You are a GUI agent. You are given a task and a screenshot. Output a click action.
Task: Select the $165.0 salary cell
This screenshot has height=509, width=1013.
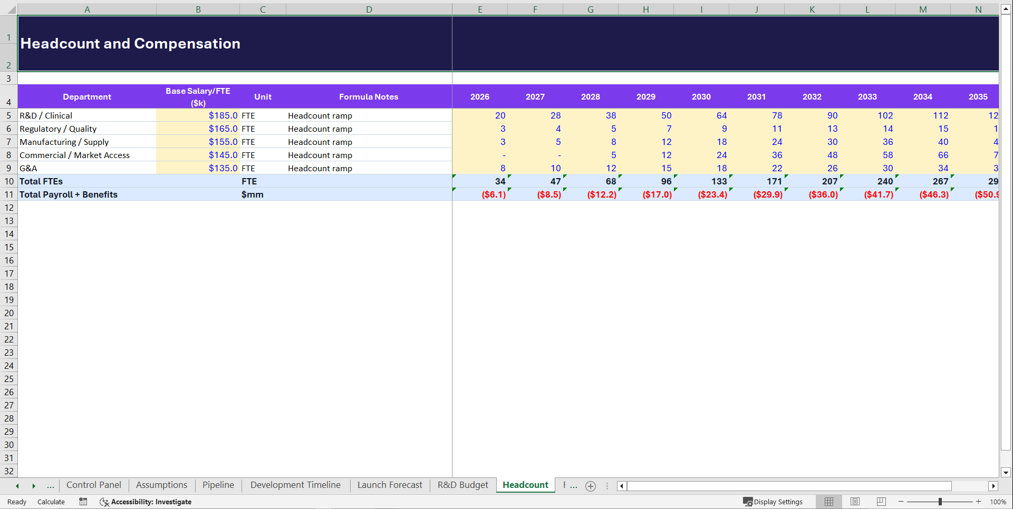pos(198,129)
